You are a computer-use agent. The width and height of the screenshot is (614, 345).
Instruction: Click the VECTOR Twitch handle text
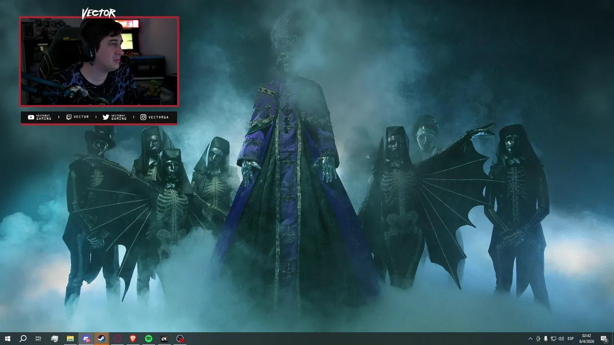(x=81, y=117)
